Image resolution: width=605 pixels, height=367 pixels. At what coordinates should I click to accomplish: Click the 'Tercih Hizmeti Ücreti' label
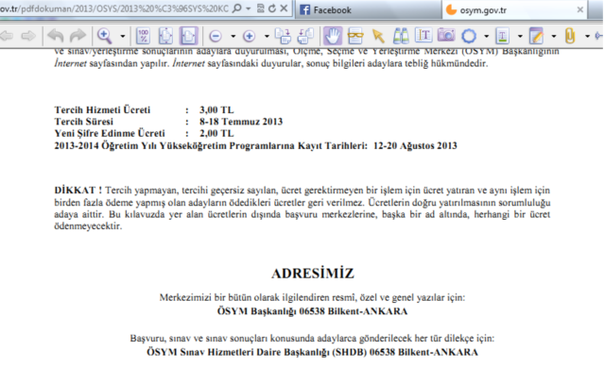point(102,109)
